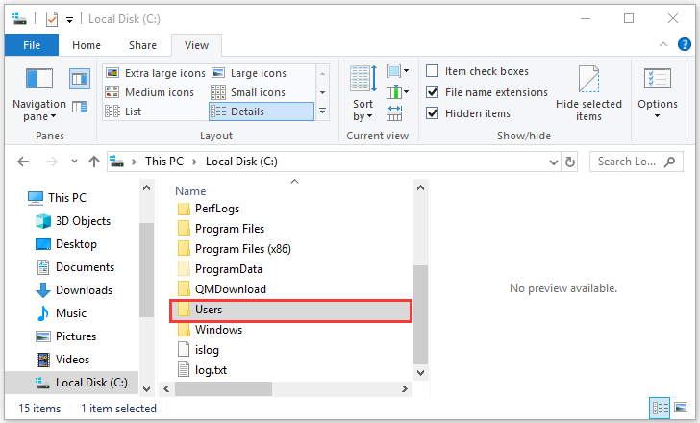
Task: Select Details layout
Action: (262, 112)
